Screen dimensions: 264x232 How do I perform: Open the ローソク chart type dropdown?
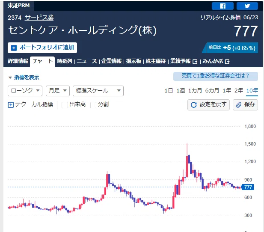point(25,91)
